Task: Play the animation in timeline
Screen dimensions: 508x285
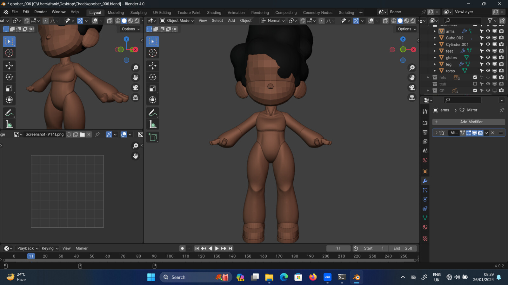Action: pyautogui.click(x=217, y=249)
